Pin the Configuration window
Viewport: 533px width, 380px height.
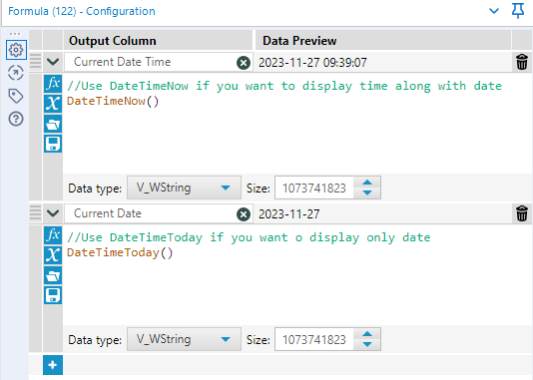(518, 11)
